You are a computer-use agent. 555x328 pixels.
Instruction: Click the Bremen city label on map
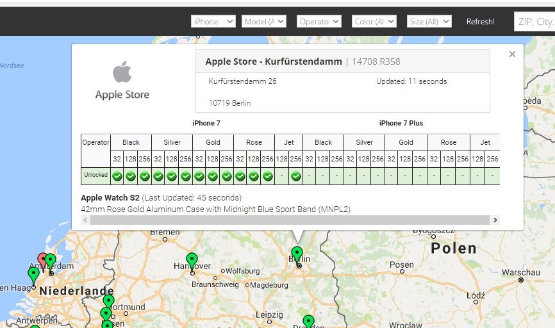tap(165, 233)
